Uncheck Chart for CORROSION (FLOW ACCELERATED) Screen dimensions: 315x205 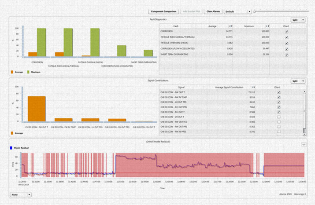287,49
